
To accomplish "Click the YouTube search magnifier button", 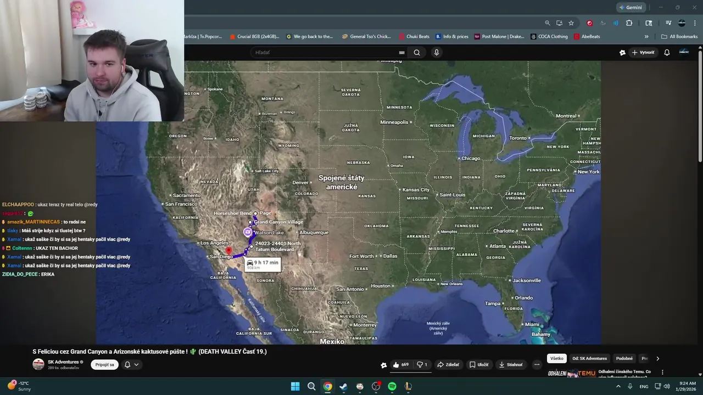I will click(417, 53).
